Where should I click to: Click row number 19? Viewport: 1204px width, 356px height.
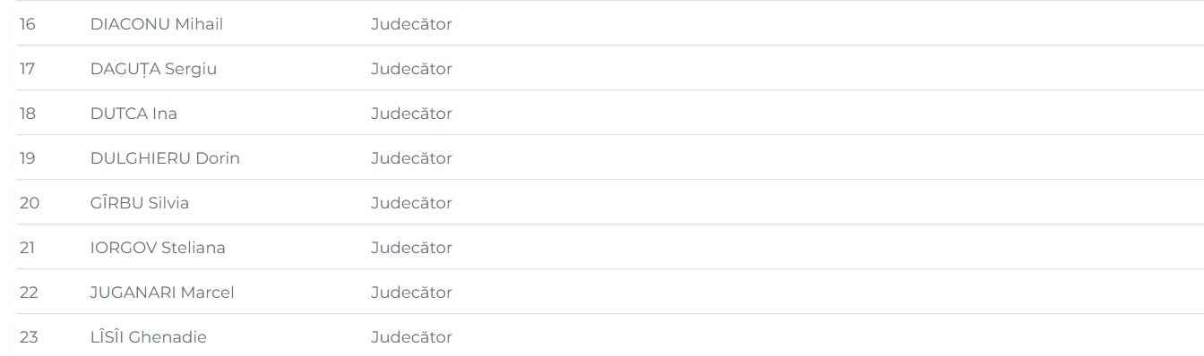pyautogui.click(x=28, y=158)
